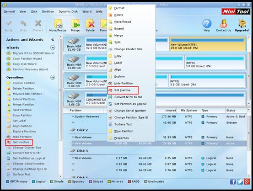Click Hide Partition in Operations

point(19,137)
